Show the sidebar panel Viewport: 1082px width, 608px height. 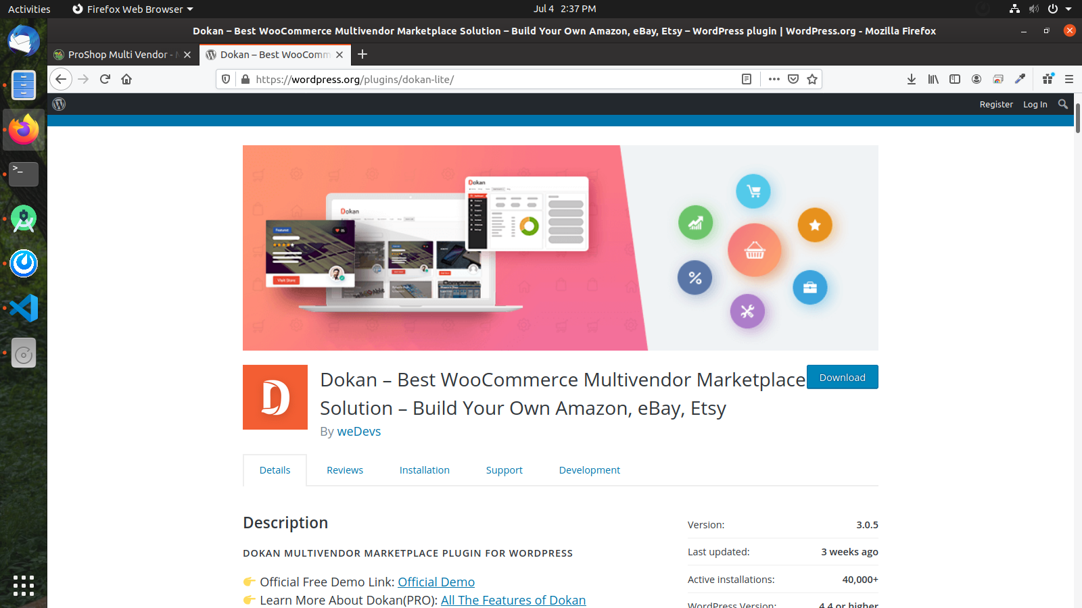pos(955,79)
